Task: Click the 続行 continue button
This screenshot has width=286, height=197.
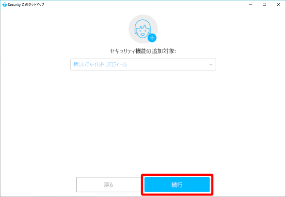Action: coord(177,184)
